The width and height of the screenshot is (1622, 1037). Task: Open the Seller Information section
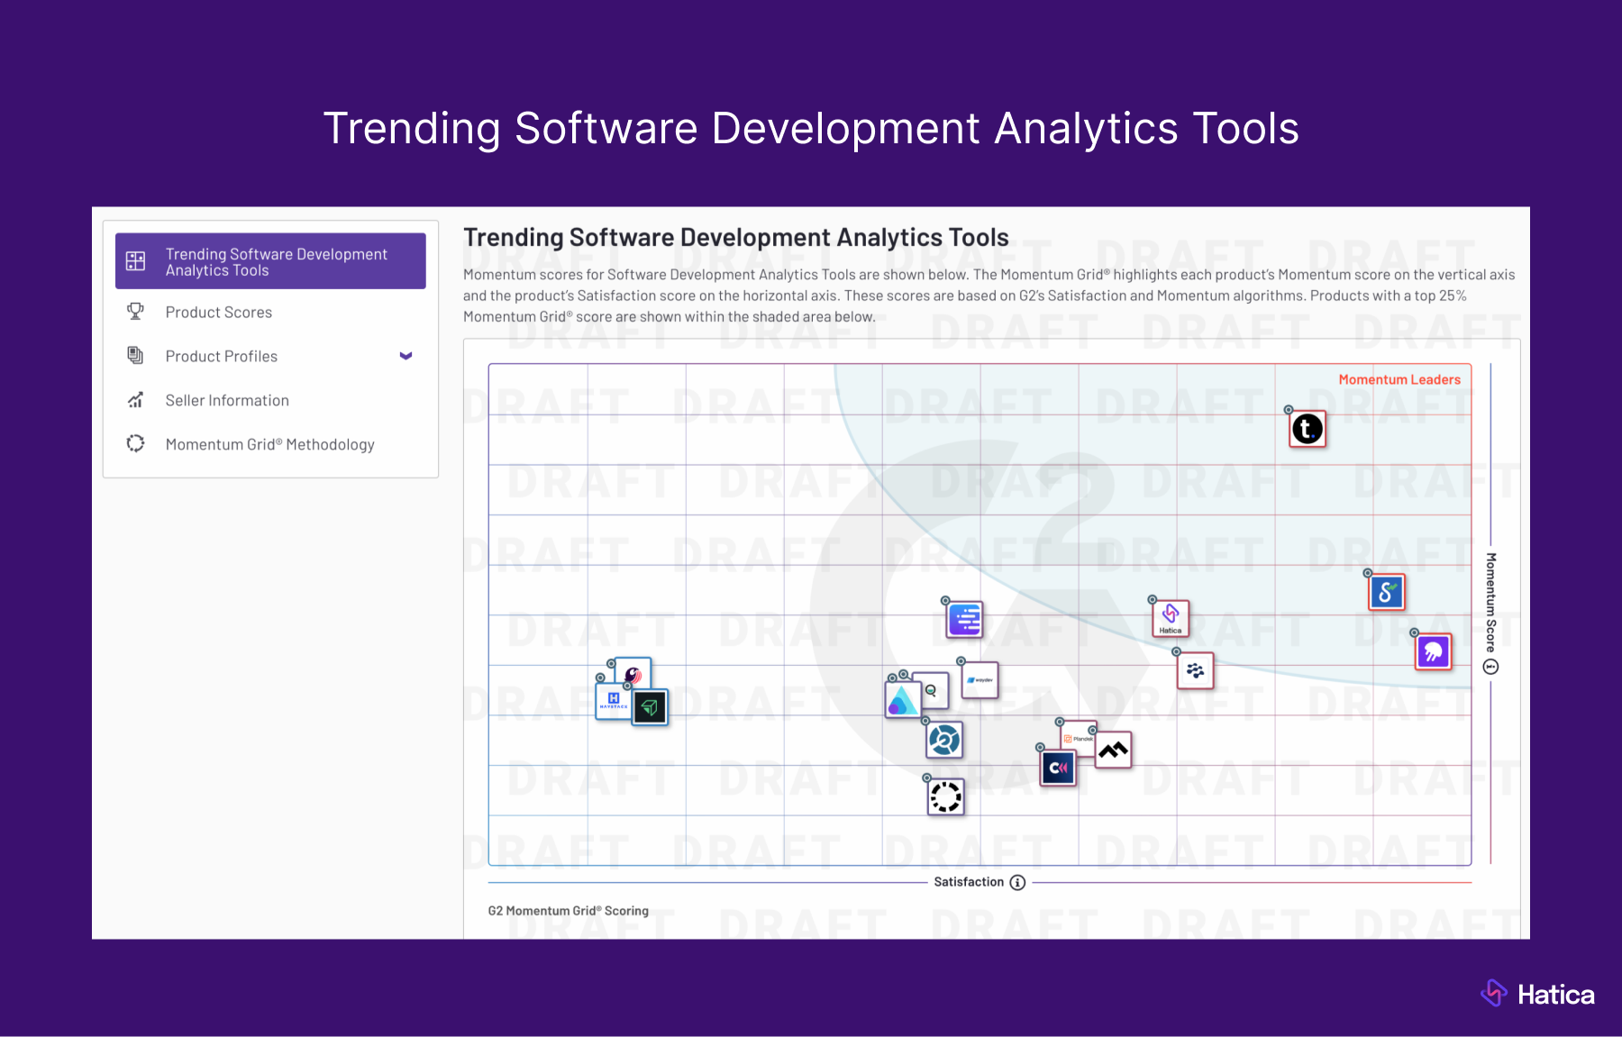pos(227,401)
